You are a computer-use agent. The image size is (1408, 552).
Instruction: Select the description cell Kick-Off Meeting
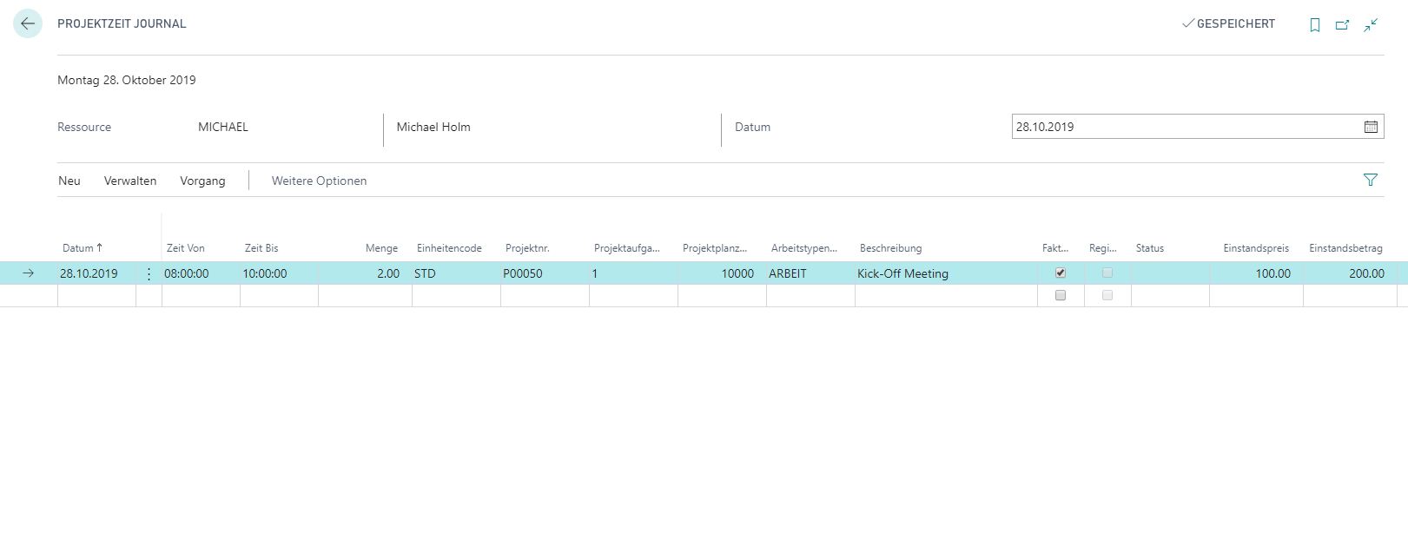[946, 273]
